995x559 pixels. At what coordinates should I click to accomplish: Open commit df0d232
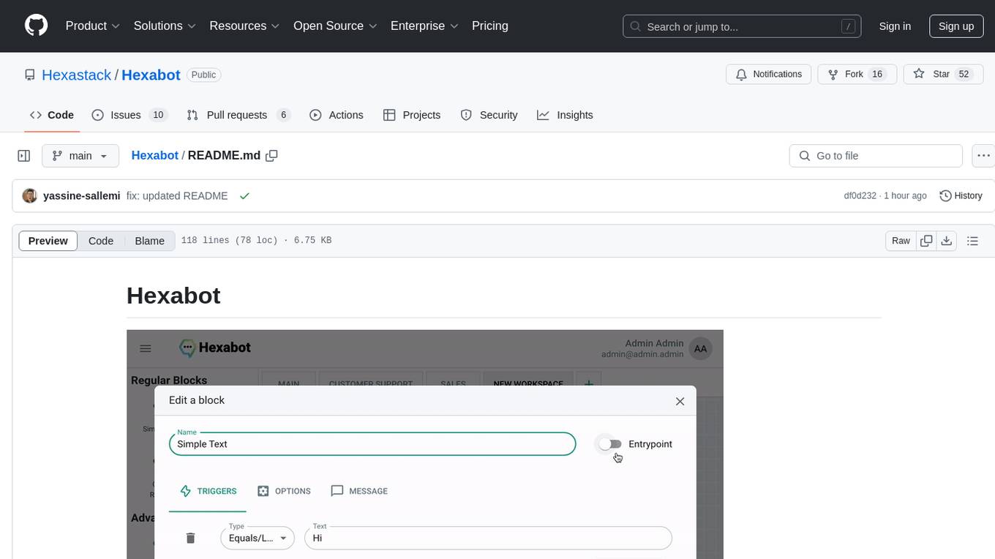(860, 196)
